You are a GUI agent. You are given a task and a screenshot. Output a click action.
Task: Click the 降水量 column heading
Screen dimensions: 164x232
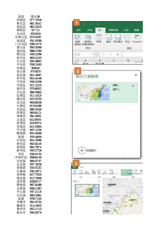[x=35, y=17]
